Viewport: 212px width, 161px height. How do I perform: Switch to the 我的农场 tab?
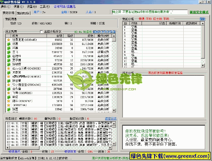click(8, 13)
